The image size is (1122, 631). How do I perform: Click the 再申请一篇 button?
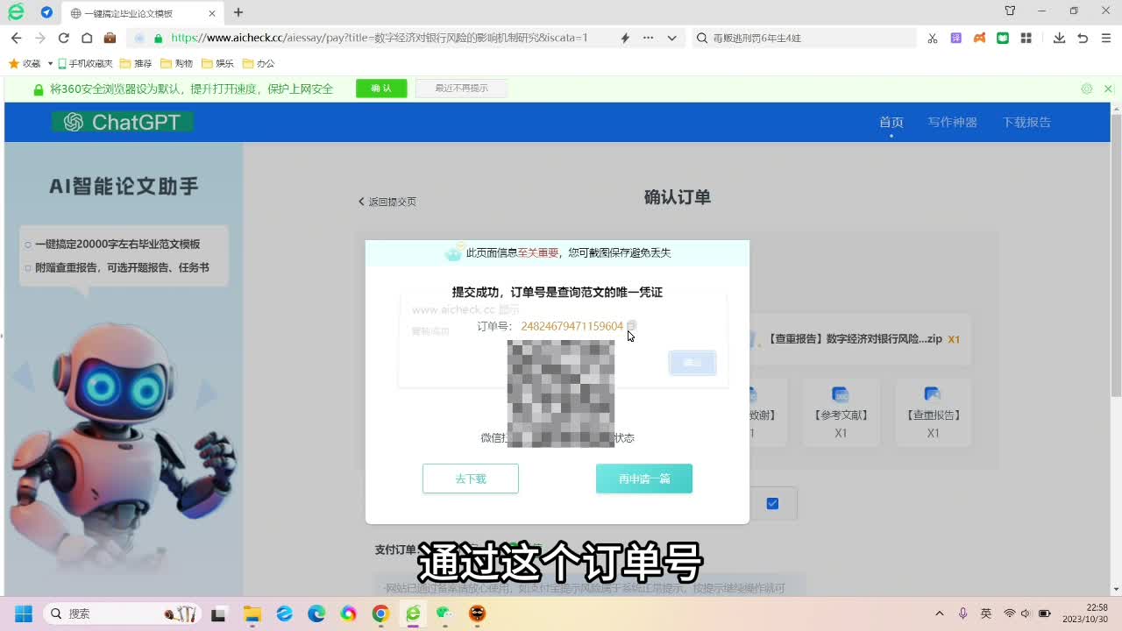[644, 479]
